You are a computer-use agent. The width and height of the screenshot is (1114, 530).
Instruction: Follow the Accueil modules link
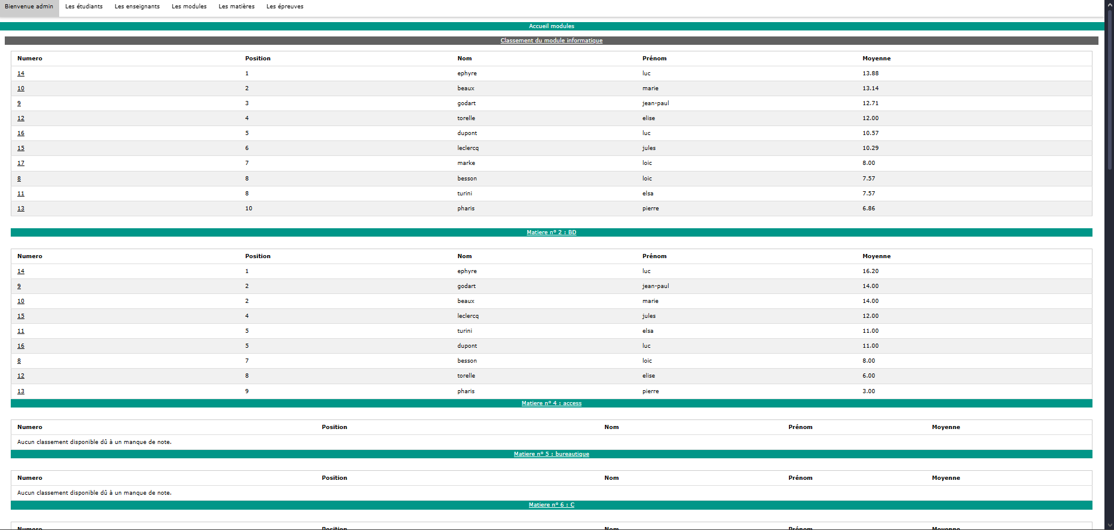(551, 26)
